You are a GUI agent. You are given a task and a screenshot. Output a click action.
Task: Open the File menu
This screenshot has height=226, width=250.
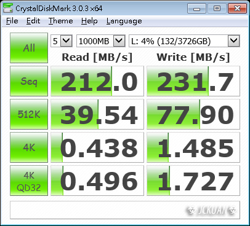click(12, 21)
